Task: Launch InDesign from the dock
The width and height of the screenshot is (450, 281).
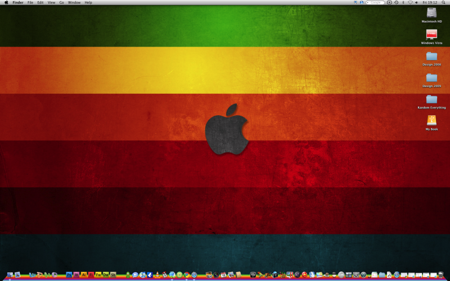Action: pos(76,275)
